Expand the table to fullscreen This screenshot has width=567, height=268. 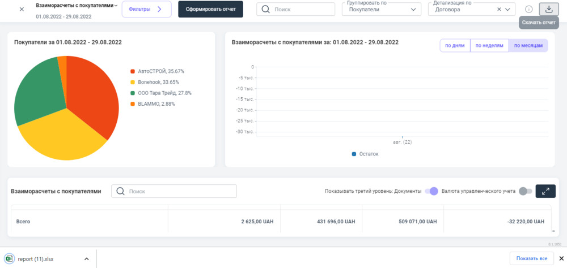point(545,191)
